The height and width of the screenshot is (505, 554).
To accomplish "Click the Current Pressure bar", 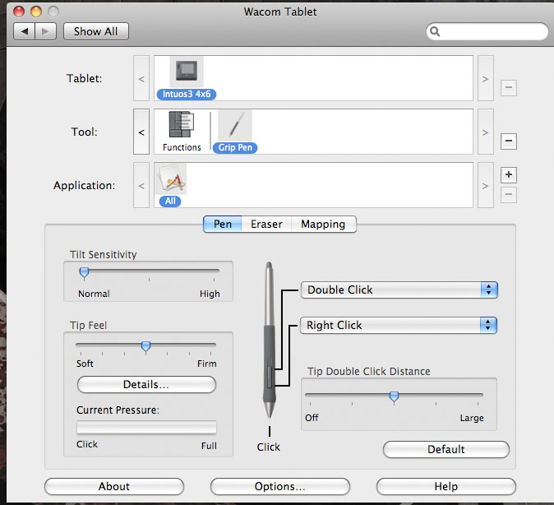I will [146, 427].
